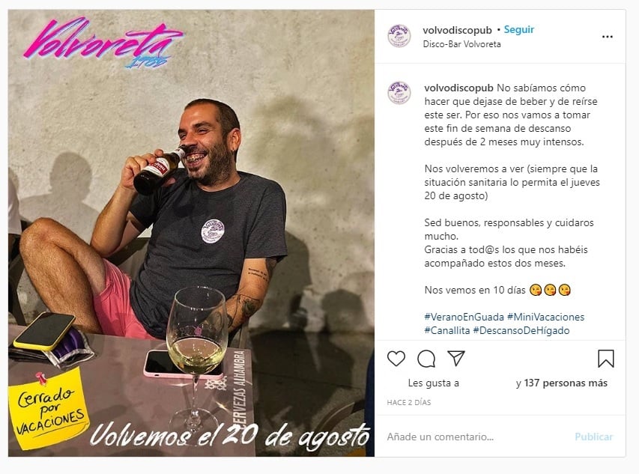This screenshot has height=474, width=639.
Task: Save post with bookmark icon
Action: tap(605, 359)
